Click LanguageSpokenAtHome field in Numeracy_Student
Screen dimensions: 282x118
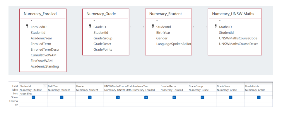click(x=174, y=44)
